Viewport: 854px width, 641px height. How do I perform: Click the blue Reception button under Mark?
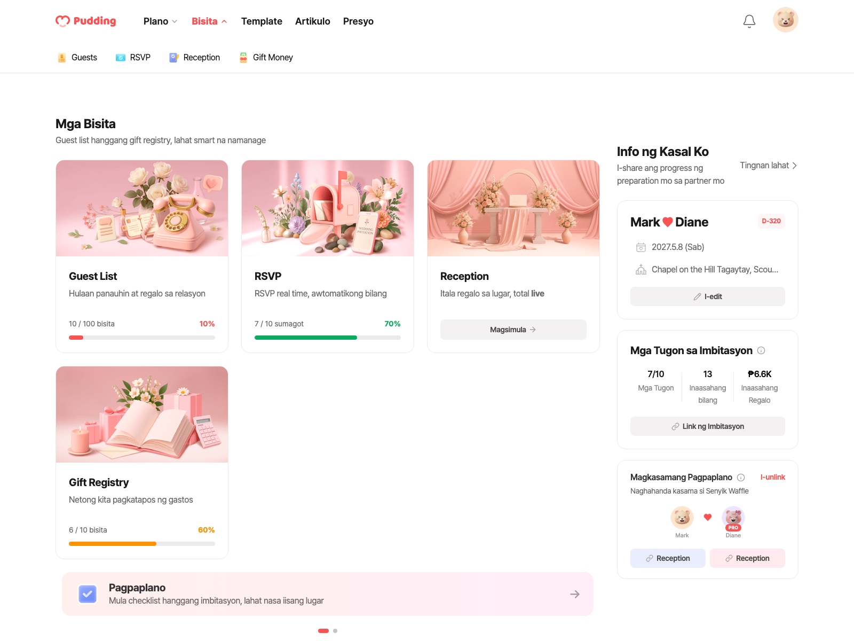pyautogui.click(x=668, y=558)
